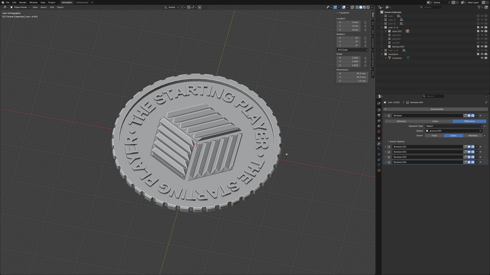Select wireframe viewport shading
This screenshot has width=490, height=275.
tap(357, 7)
